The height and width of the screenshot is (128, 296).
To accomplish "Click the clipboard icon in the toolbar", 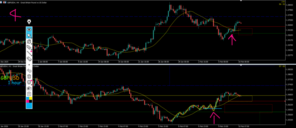I will point(29,94).
